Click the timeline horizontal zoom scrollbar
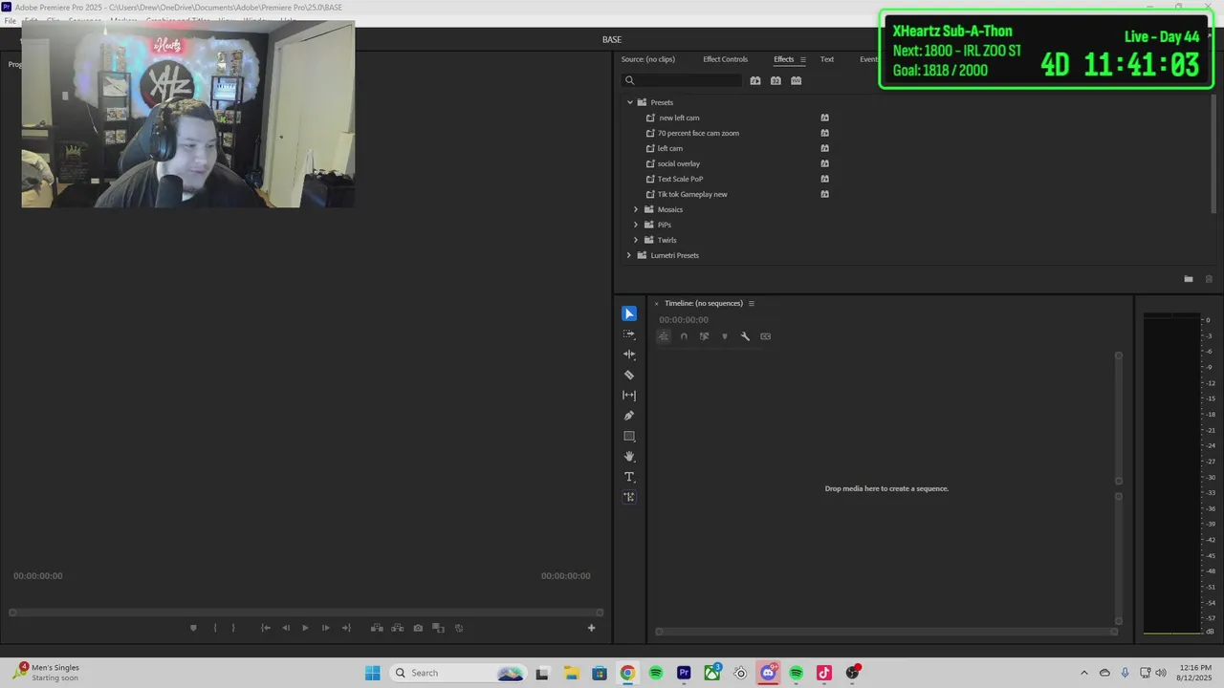This screenshot has width=1224, height=688. tap(886, 631)
